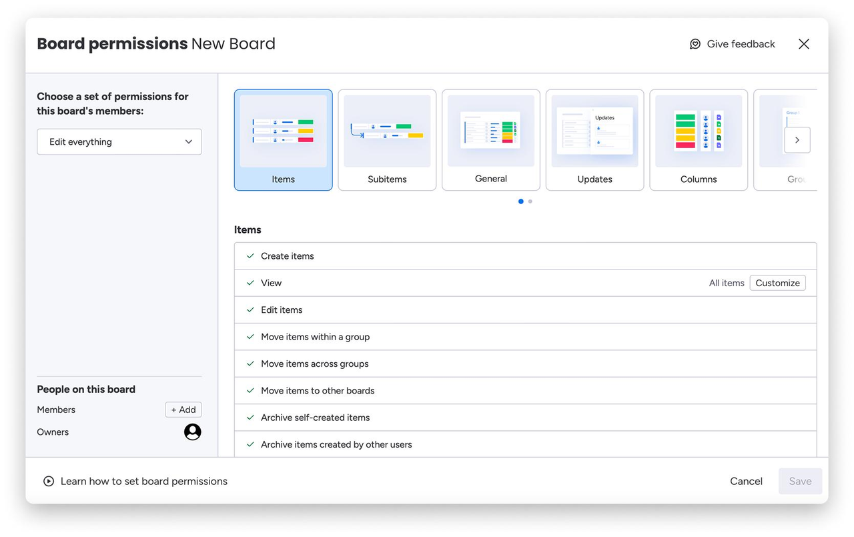Click the checkmark next to View
Image resolution: width=854 pixels, height=537 pixels.
coord(250,283)
